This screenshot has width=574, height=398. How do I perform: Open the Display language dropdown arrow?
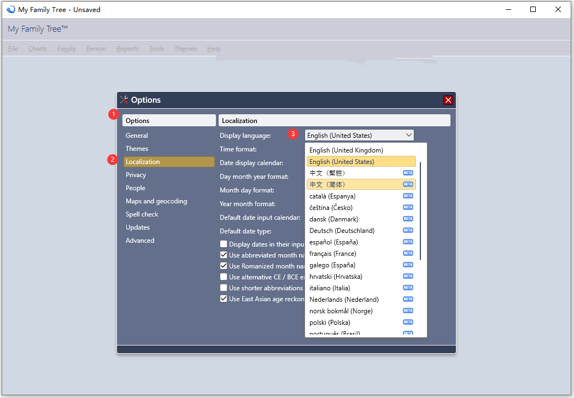point(408,135)
